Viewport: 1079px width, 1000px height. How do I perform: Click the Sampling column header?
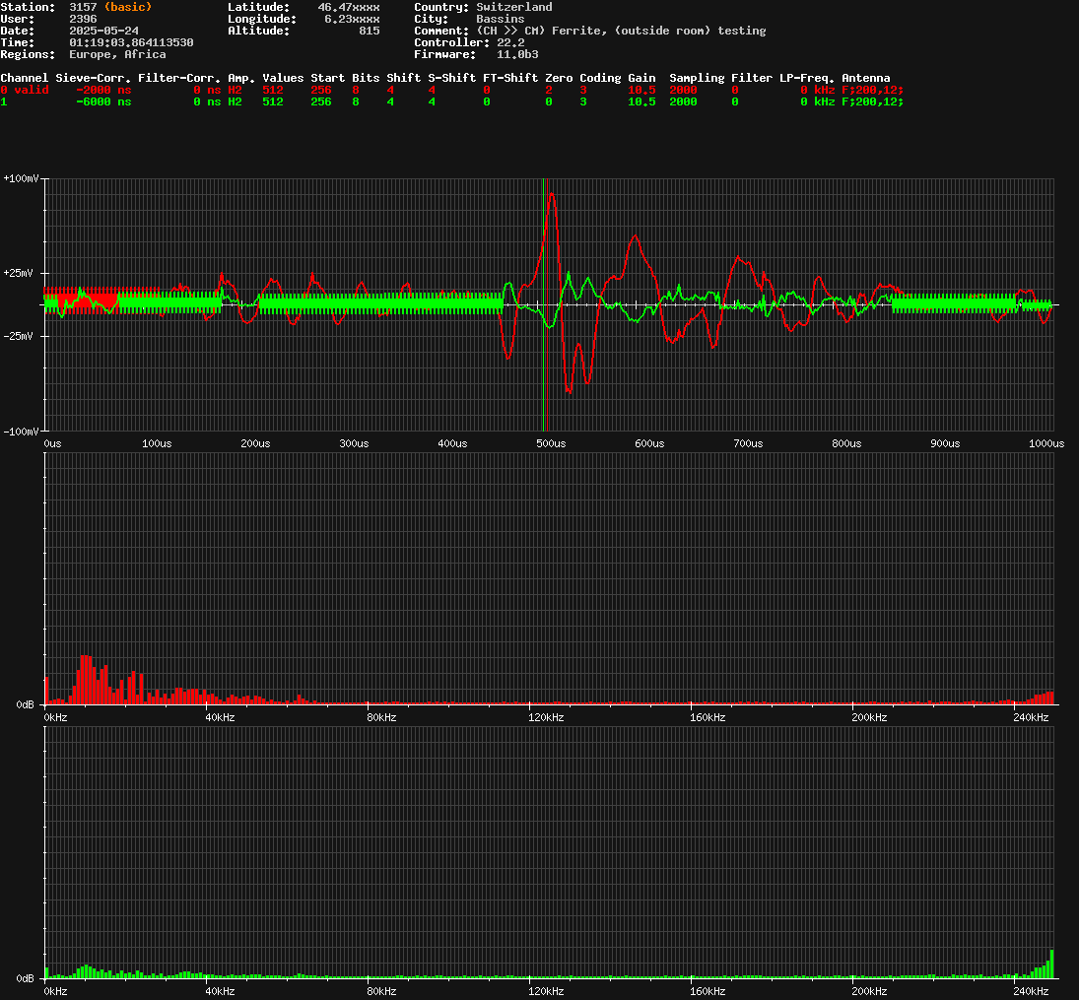tap(697, 78)
